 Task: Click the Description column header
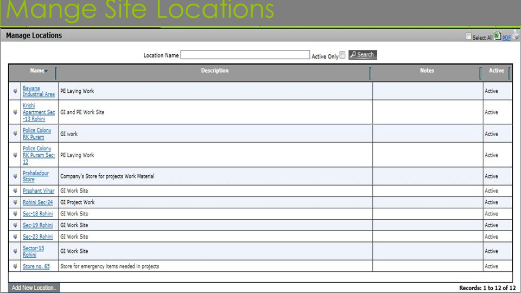(215, 71)
